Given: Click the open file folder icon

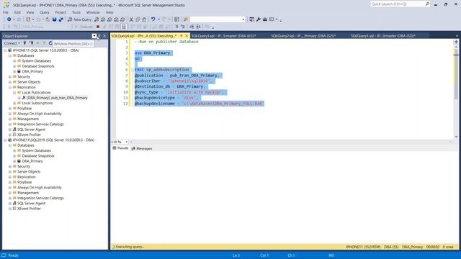Looking at the screenshot, I should pos(48,19).
